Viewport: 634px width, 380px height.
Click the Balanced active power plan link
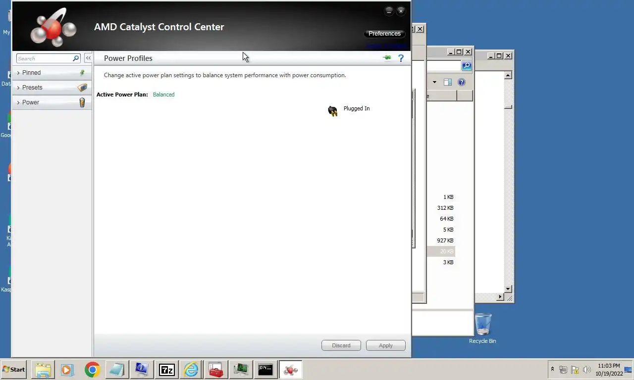[163, 95]
